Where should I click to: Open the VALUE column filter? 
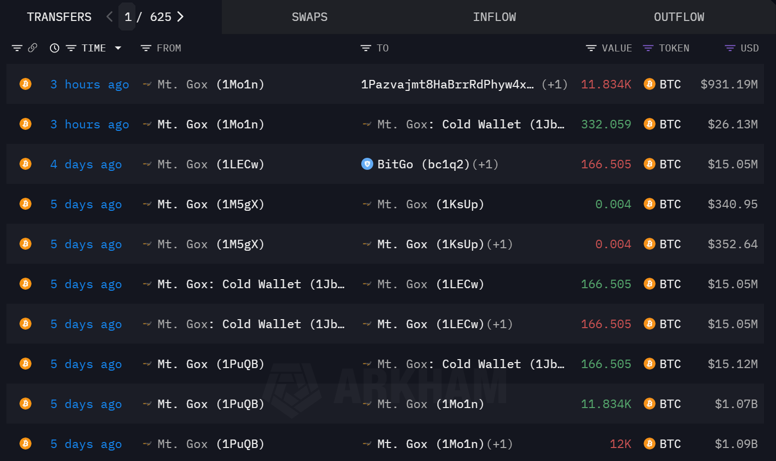coord(591,48)
